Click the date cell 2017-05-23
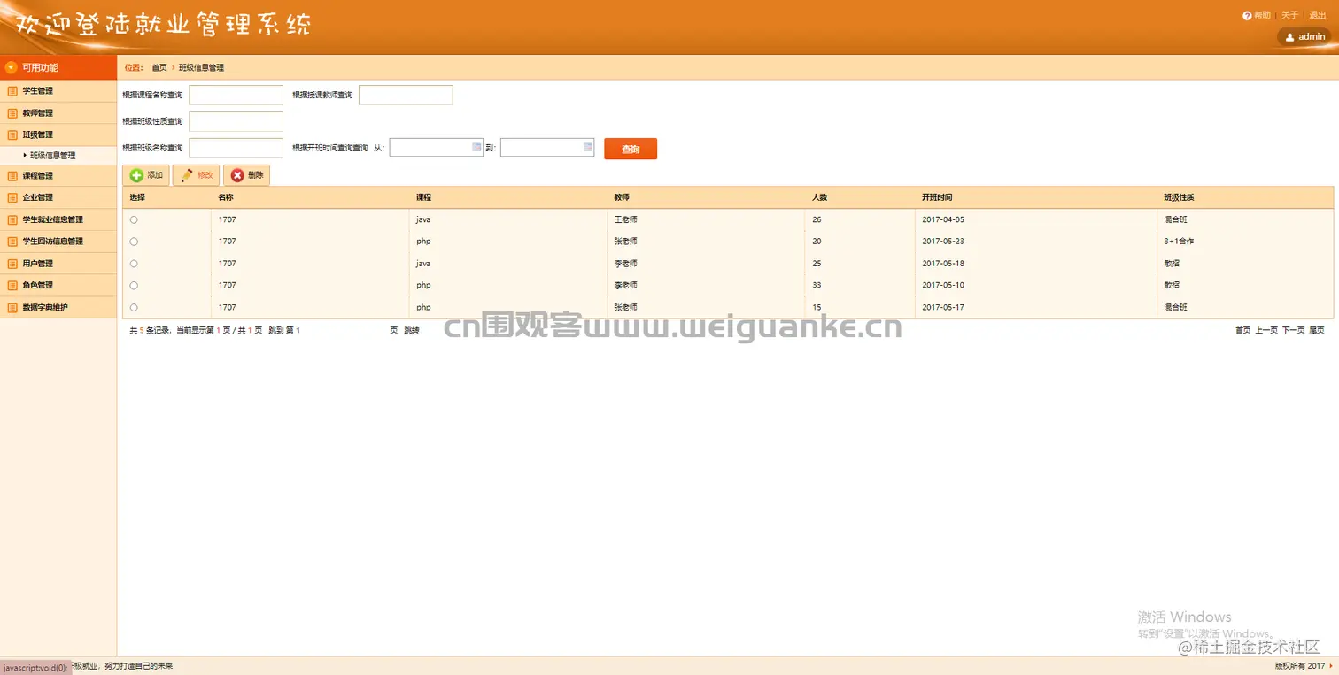Viewport: 1339px width, 675px height. pos(943,242)
